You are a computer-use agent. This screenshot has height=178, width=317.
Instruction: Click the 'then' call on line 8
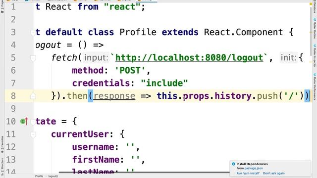(77, 96)
